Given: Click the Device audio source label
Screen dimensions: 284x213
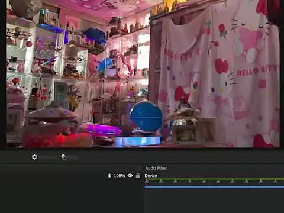Looking at the screenshot, I should tap(151, 176).
